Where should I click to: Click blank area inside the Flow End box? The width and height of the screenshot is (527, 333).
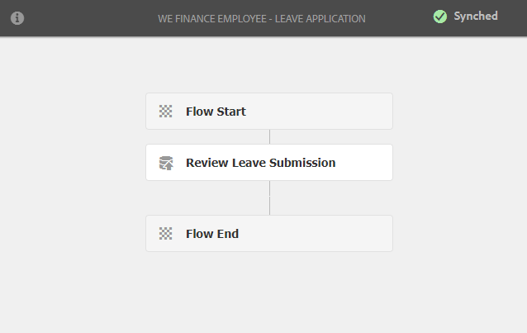(316, 234)
